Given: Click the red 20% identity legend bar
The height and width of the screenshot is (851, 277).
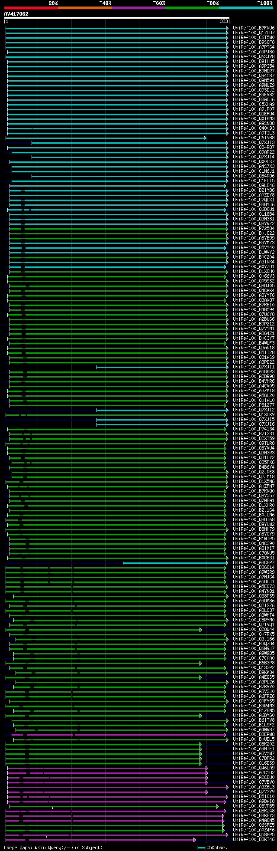Looking at the screenshot, I should [x=31, y=8].
